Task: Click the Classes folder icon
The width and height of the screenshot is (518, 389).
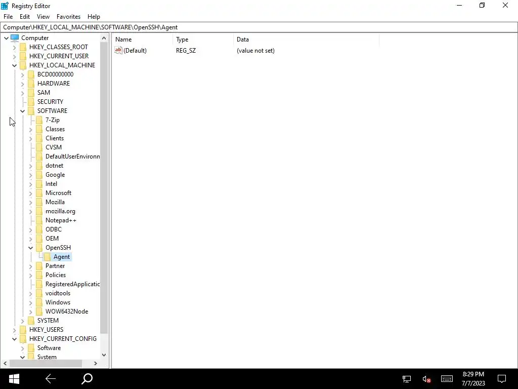Action: (x=39, y=129)
